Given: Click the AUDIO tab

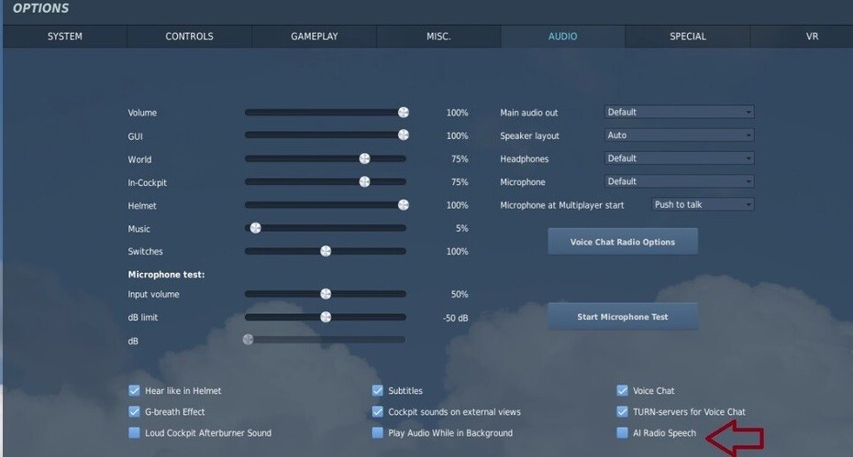Looking at the screenshot, I should (x=562, y=37).
